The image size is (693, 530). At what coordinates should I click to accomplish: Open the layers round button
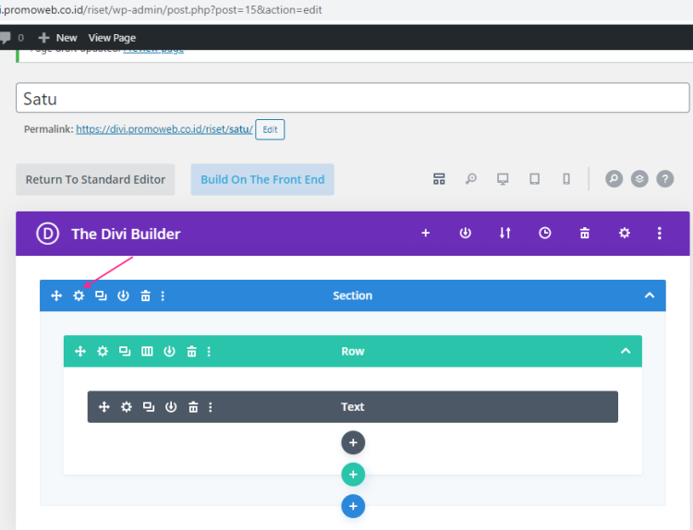point(639,179)
